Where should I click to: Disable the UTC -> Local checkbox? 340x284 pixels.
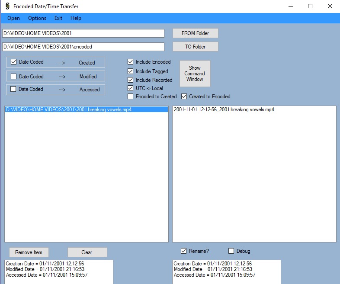click(131, 88)
